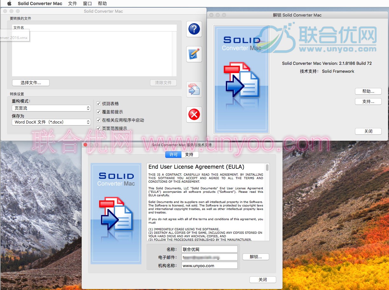Click Solid Converter logo in unlock window
The image size is (389, 290).
242,79
